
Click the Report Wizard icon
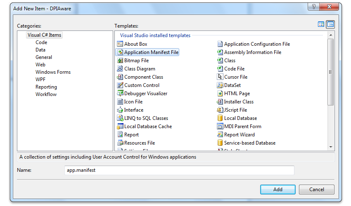tap(220, 134)
